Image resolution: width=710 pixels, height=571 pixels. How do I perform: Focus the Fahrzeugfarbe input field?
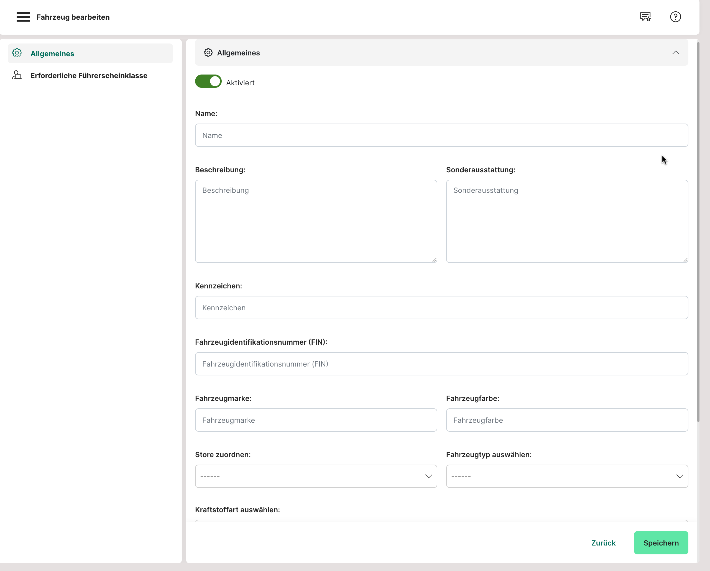pyautogui.click(x=567, y=420)
